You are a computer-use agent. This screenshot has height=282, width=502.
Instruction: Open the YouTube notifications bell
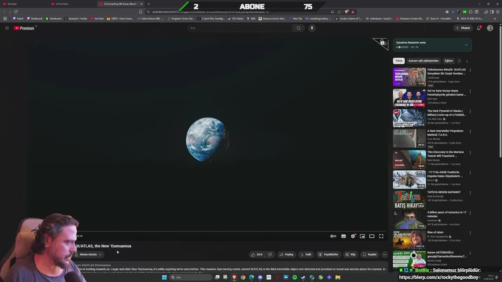[479, 28]
